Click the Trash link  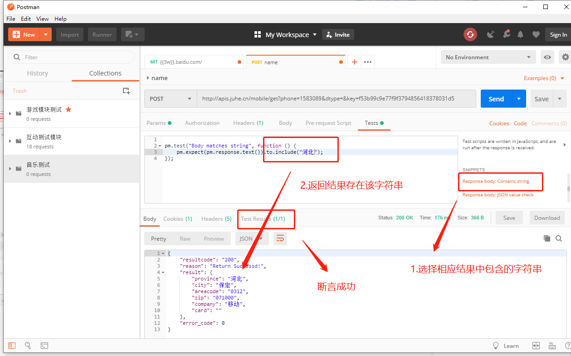[20, 90]
